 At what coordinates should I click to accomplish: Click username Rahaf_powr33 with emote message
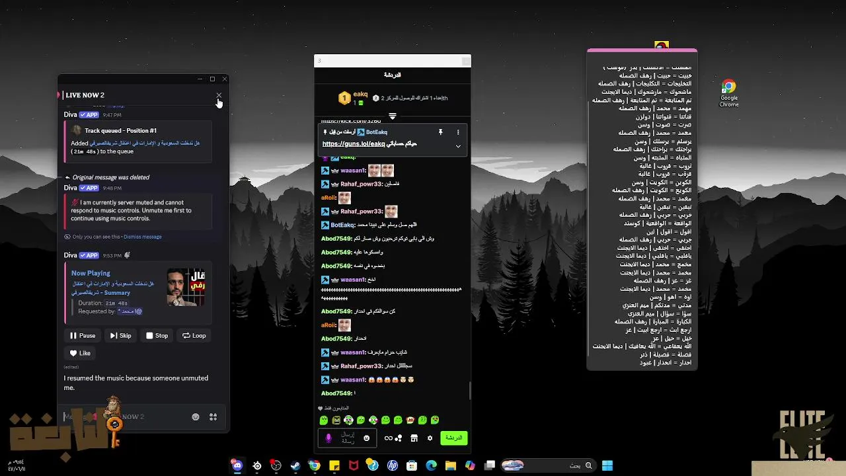[x=361, y=212]
